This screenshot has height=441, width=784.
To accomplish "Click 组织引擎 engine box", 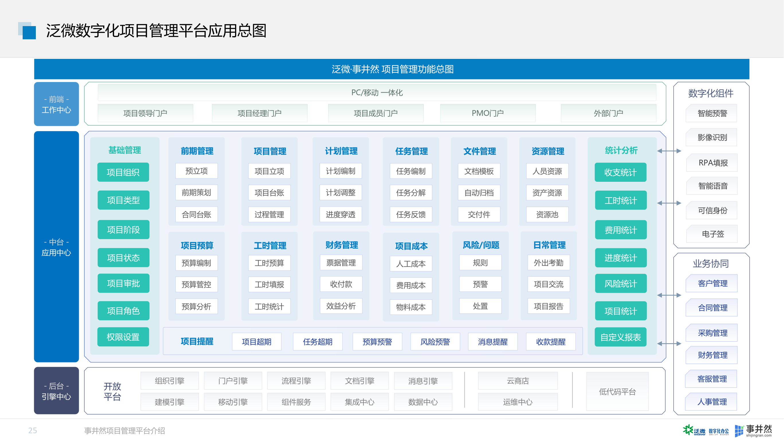I will (x=169, y=381).
